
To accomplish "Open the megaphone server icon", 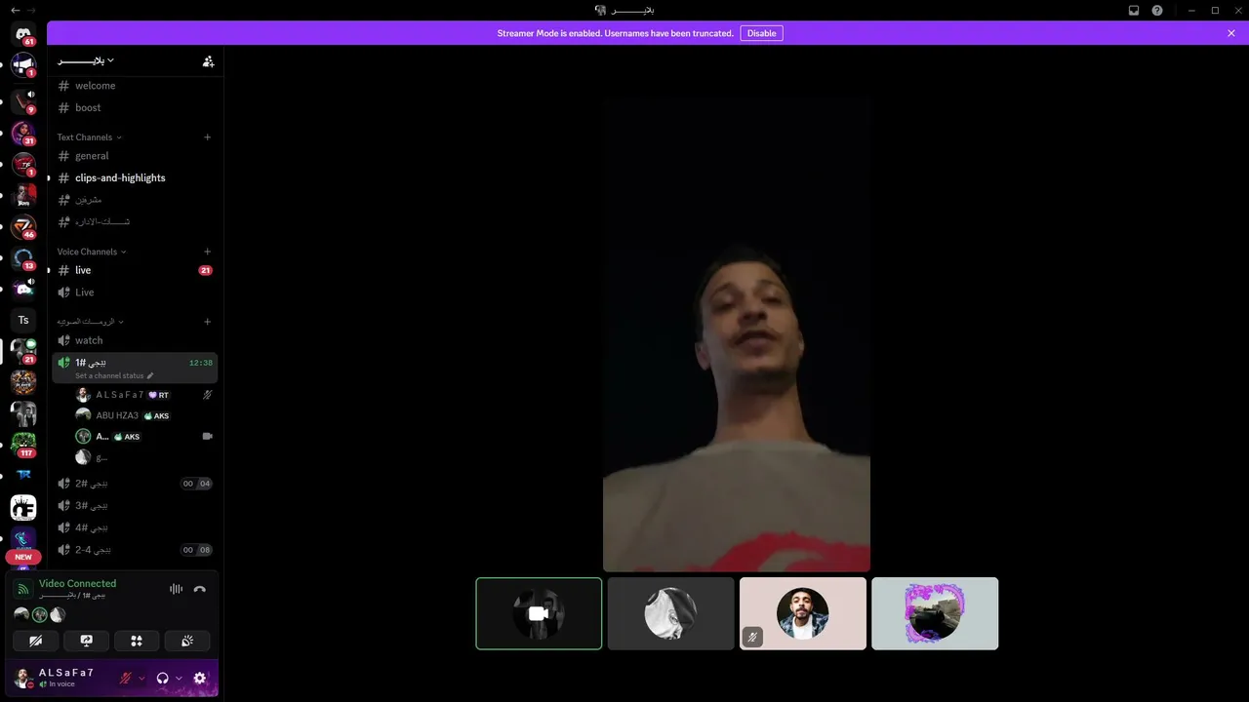I will tap(23, 65).
